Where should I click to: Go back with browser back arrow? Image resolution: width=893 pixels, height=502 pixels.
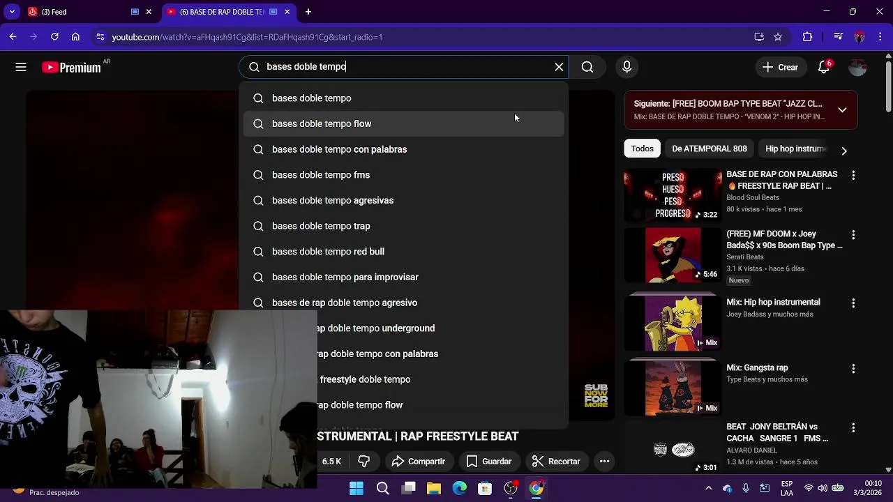coord(13,37)
